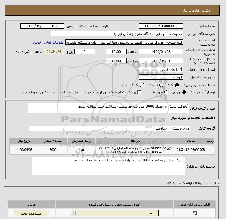Select the کالا radio button
226x219 pixels.
pyautogui.click(x=177, y=85)
